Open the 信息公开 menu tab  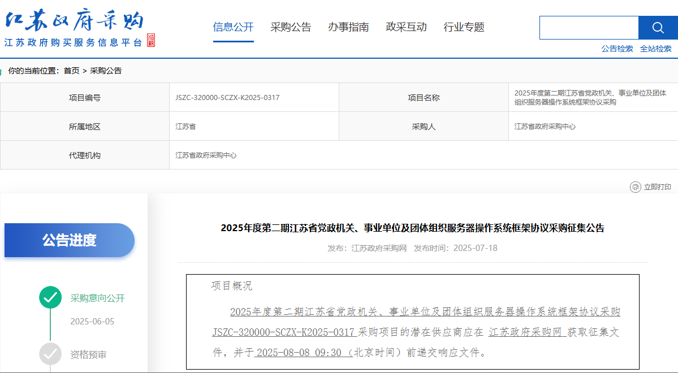[x=233, y=27]
